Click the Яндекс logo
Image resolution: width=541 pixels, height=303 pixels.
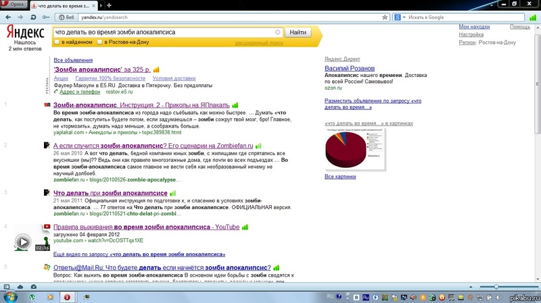click(x=25, y=32)
